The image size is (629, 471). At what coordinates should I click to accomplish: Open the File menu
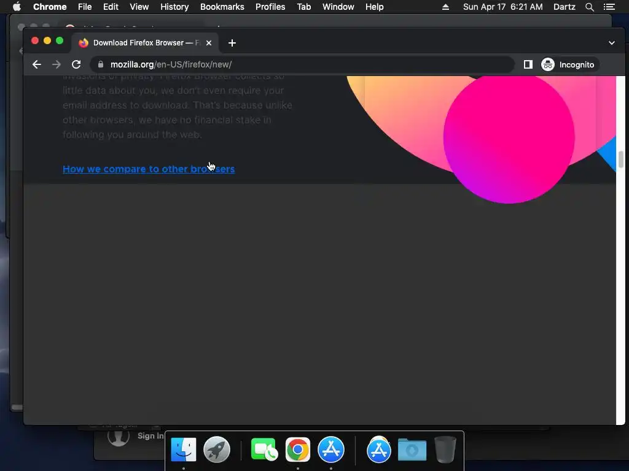pyautogui.click(x=85, y=7)
